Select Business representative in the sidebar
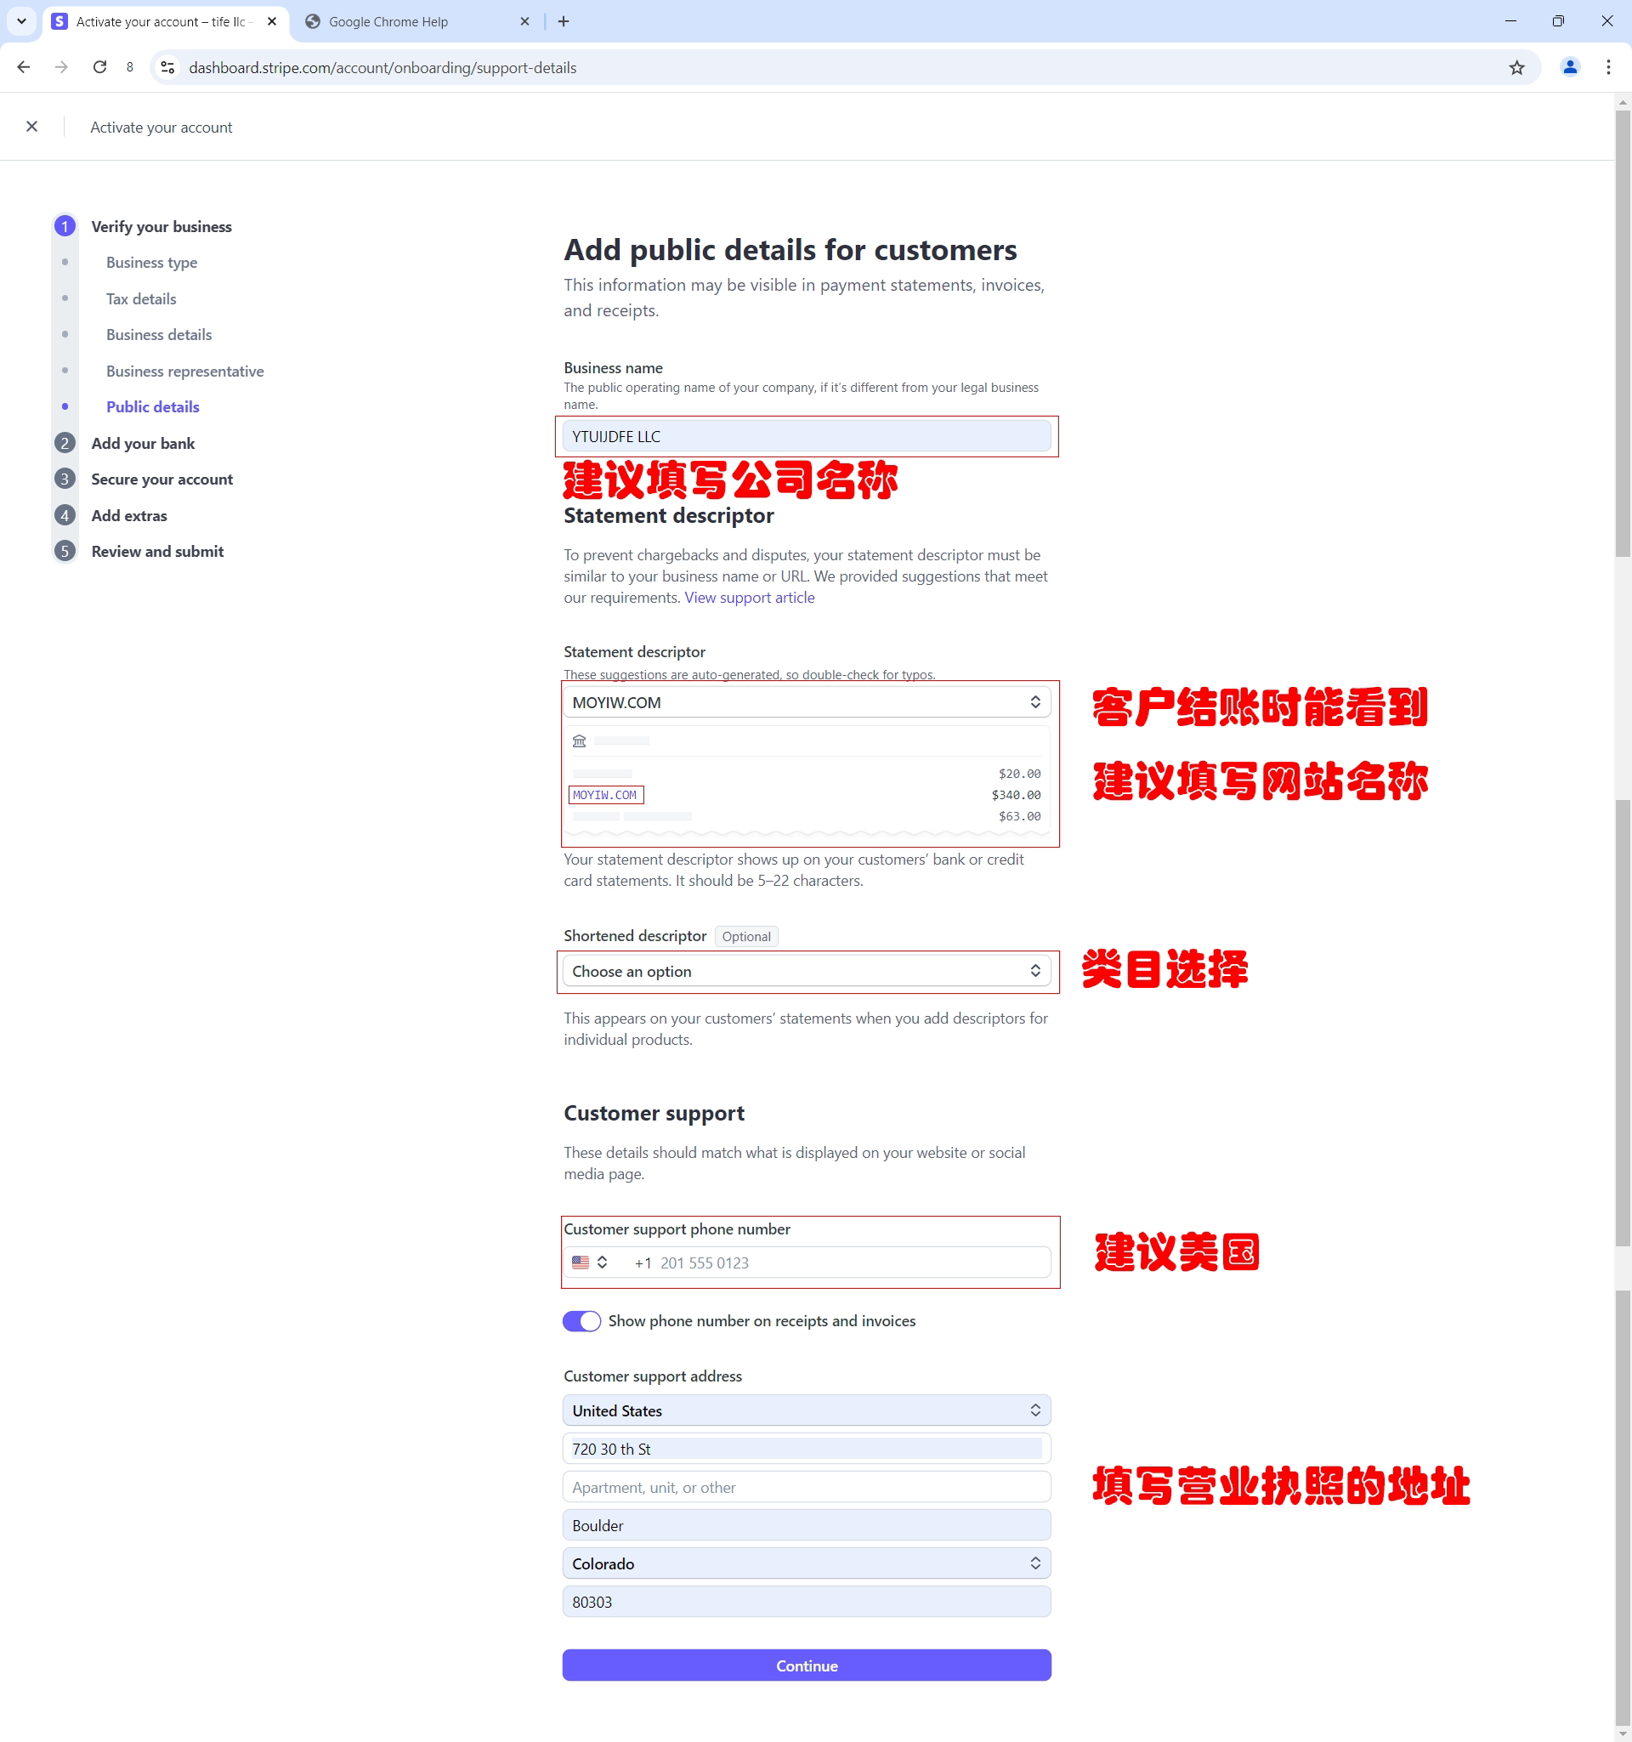This screenshot has width=1632, height=1742. (184, 372)
